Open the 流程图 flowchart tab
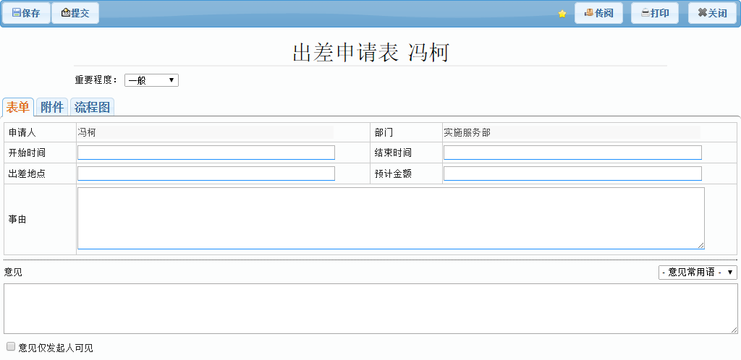Viewport: 741px width, 360px height. pyautogui.click(x=92, y=107)
